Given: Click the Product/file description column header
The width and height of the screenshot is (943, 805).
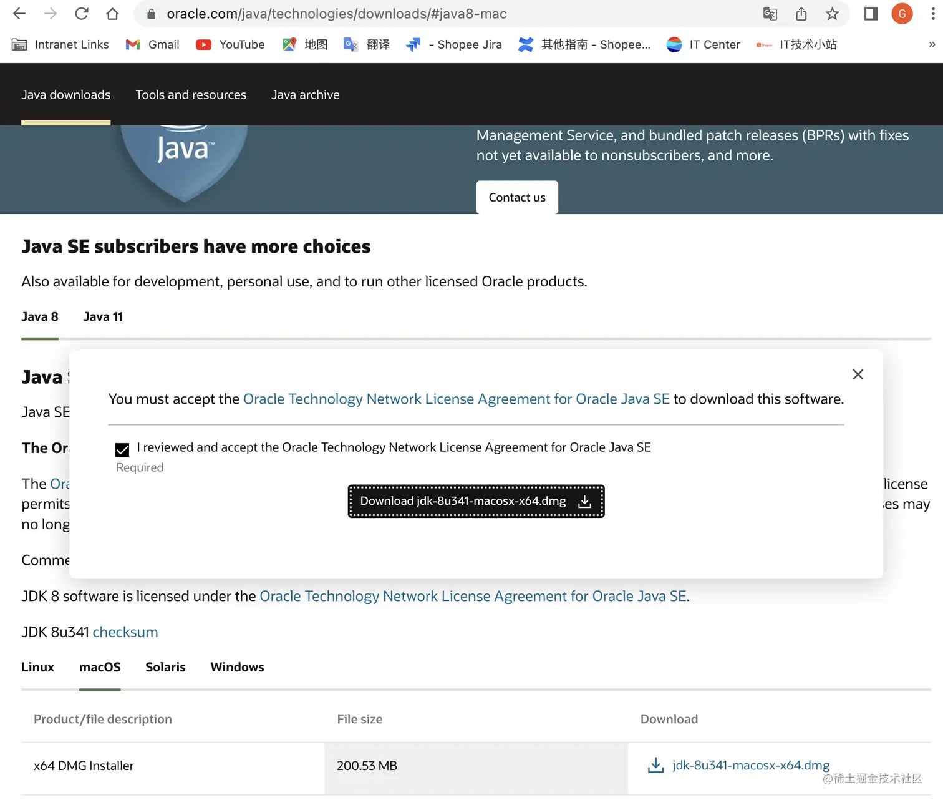Looking at the screenshot, I should coord(103,719).
